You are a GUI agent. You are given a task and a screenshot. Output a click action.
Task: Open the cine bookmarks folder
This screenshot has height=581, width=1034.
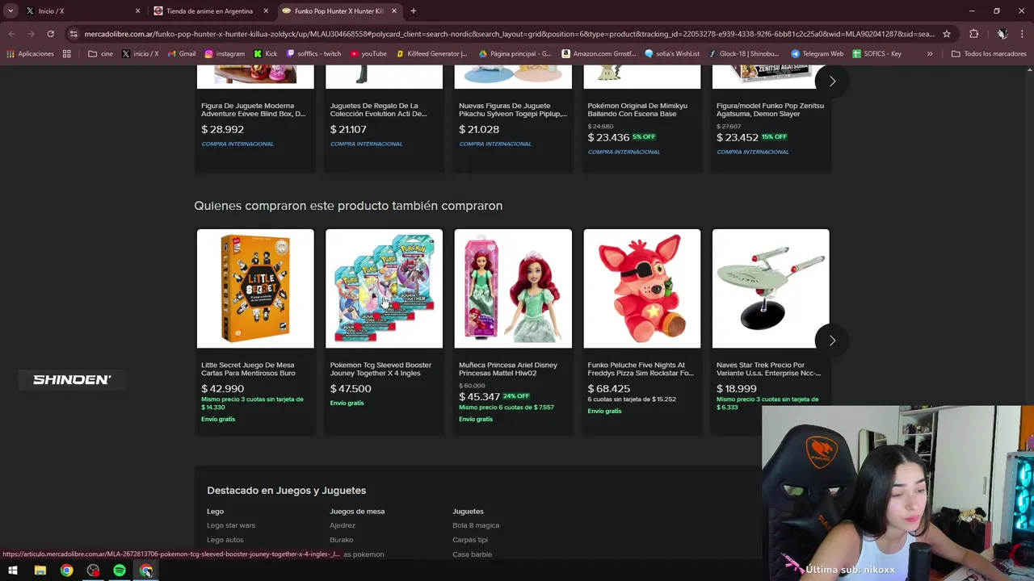point(101,54)
